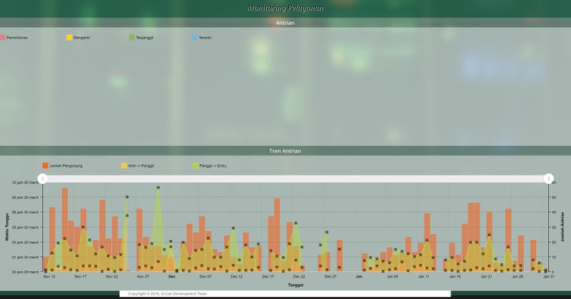
Task: Click the Tren Antrian section header
Action: (x=285, y=151)
